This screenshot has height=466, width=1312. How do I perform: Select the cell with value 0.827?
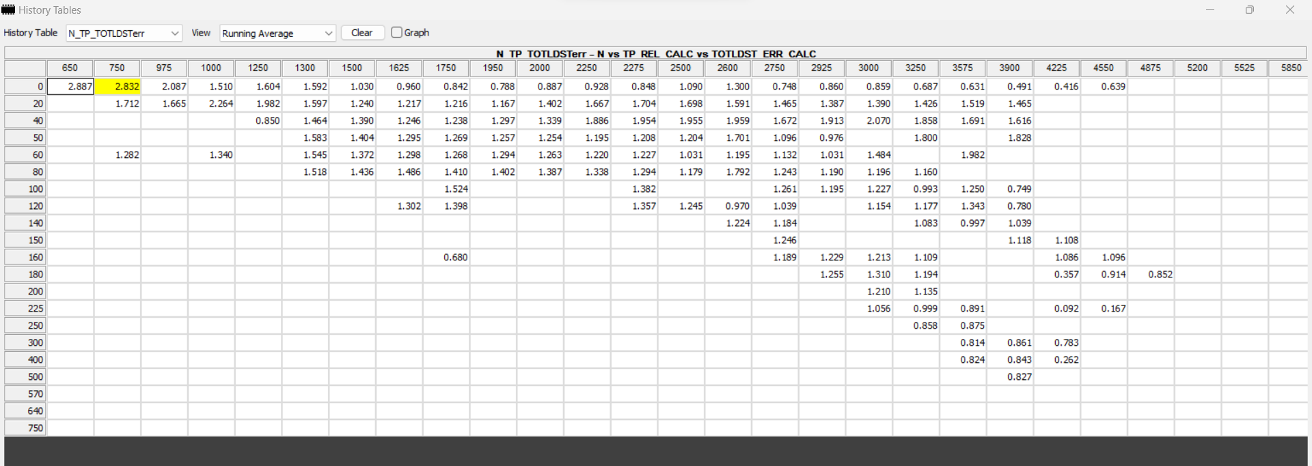1010,377
